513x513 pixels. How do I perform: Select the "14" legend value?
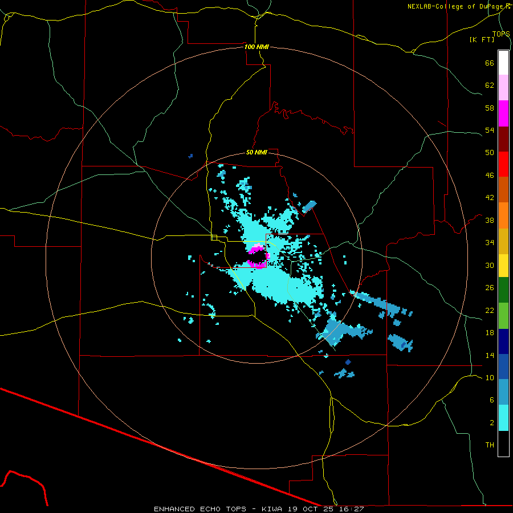click(490, 355)
